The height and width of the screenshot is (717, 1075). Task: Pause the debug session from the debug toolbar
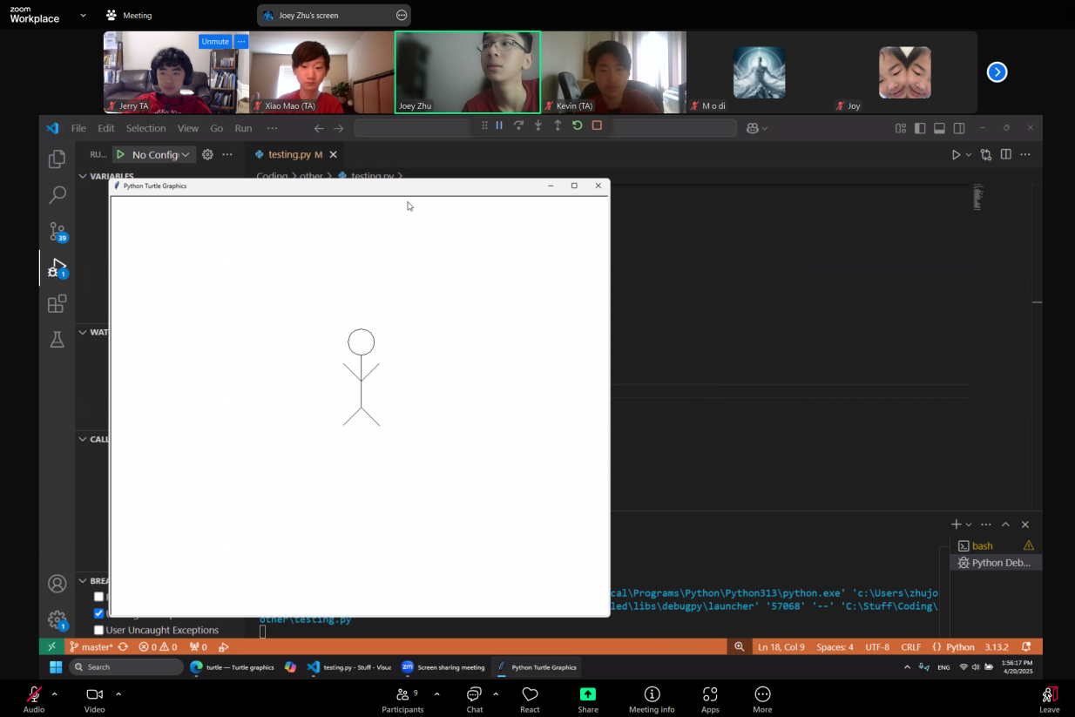pyautogui.click(x=499, y=125)
